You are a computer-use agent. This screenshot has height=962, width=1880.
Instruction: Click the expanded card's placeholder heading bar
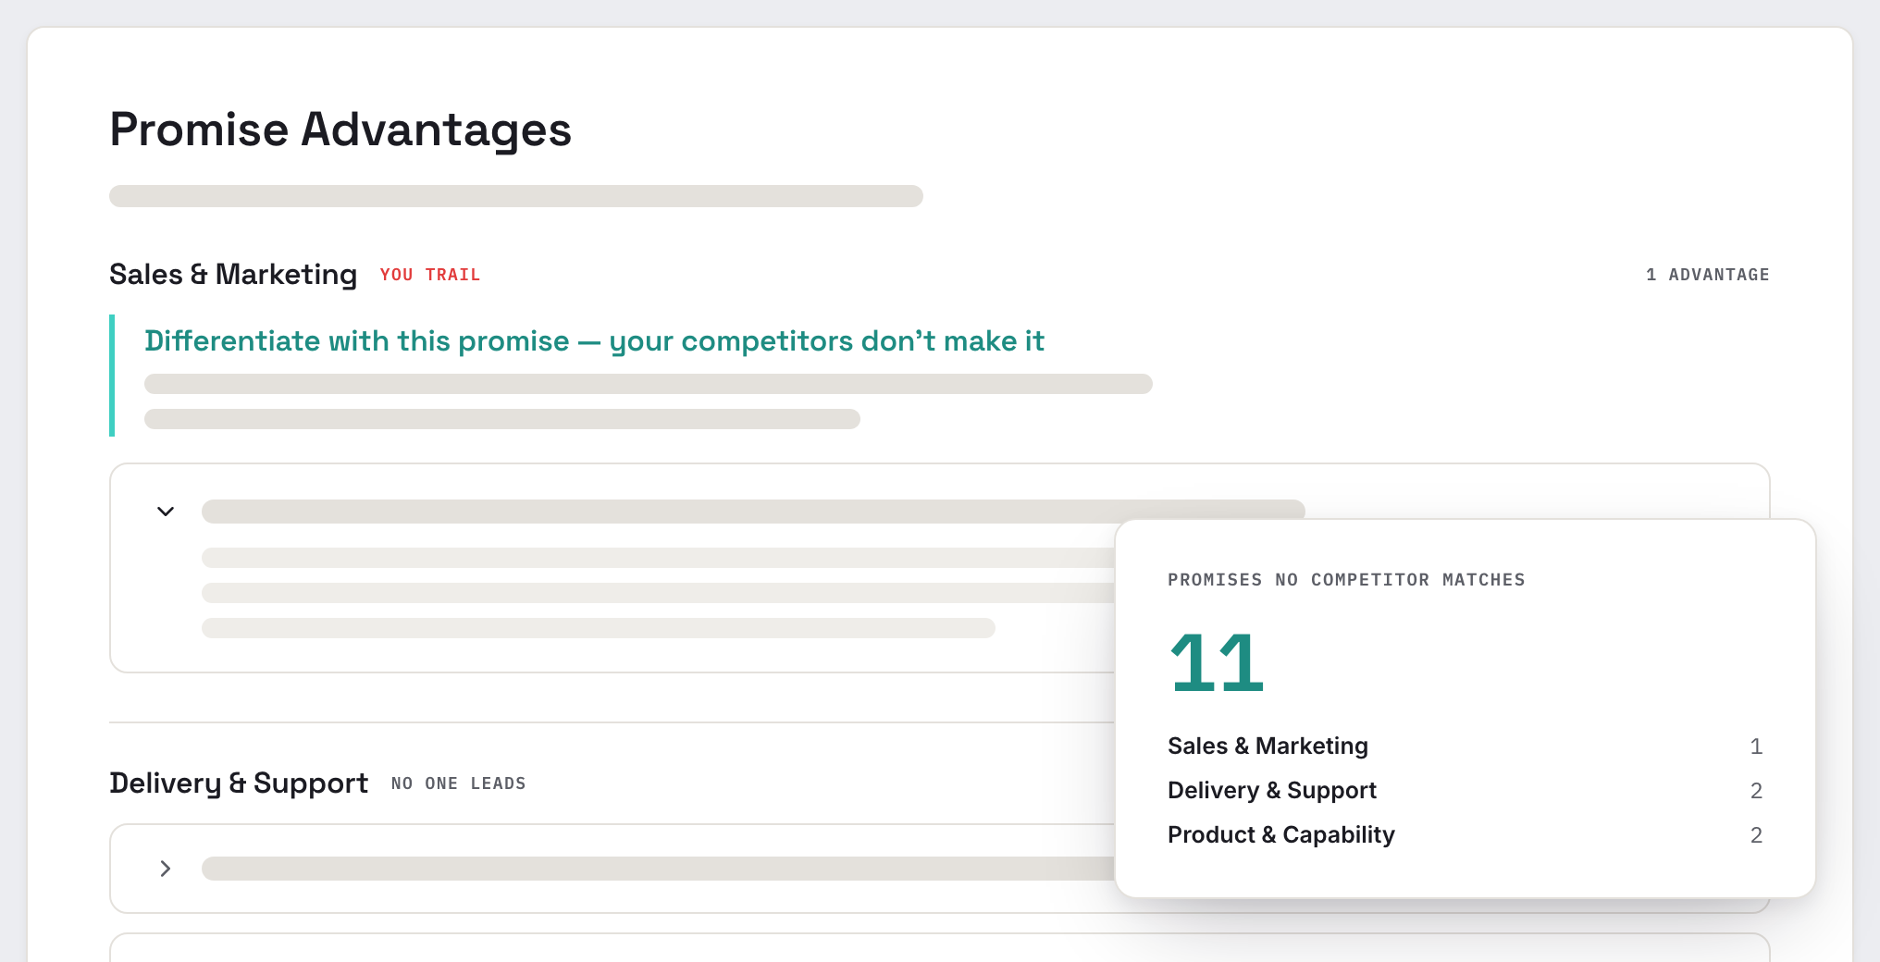(753, 512)
